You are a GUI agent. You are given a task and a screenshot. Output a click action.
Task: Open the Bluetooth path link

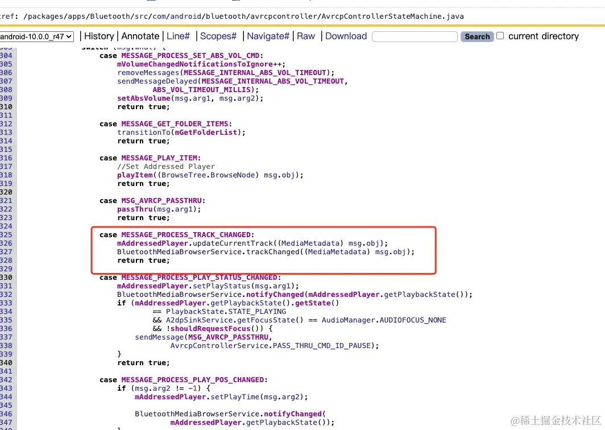110,16
